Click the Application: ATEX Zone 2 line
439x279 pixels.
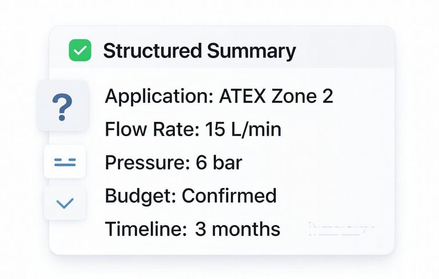(x=219, y=96)
